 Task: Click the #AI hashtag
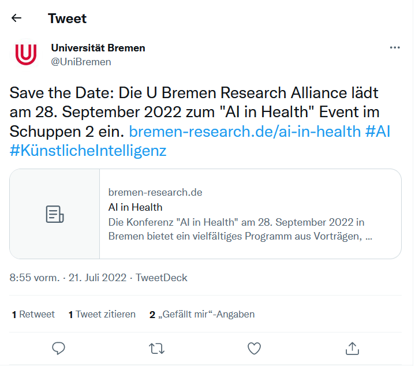point(378,132)
